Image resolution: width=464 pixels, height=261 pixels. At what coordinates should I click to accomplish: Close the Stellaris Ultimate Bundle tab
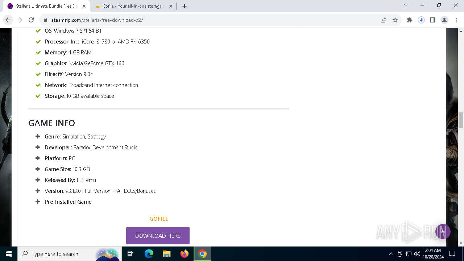(84, 6)
